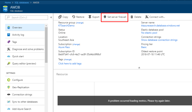The width and height of the screenshot is (192, 112).
Task: Click AWDB breadcrumb text
Action: click(36, 3)
